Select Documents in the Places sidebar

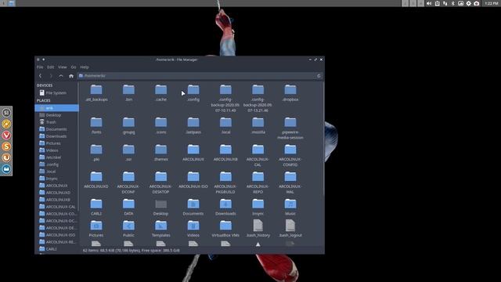56,129
